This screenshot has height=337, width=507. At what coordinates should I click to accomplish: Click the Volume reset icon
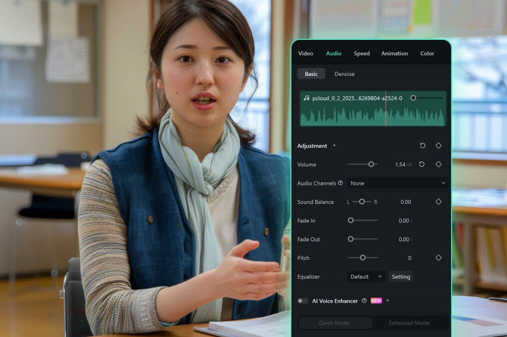(422, 164)
